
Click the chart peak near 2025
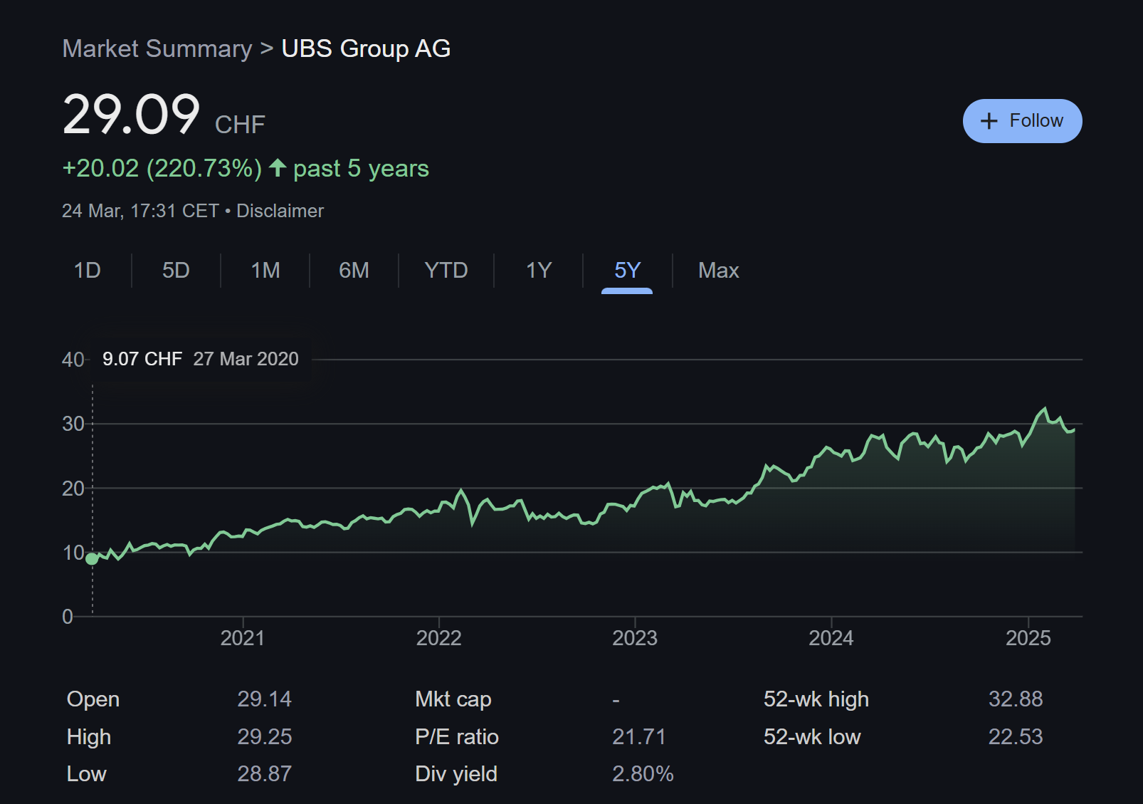1045,408
